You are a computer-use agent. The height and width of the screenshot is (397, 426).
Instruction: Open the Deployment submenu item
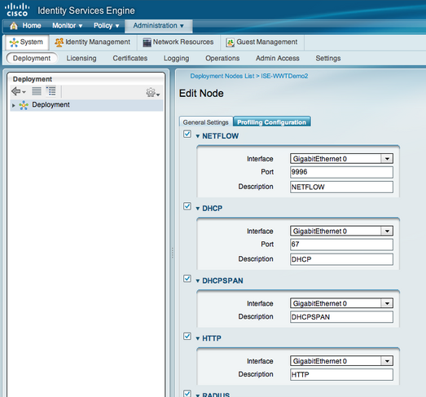(x=32, y=58)
